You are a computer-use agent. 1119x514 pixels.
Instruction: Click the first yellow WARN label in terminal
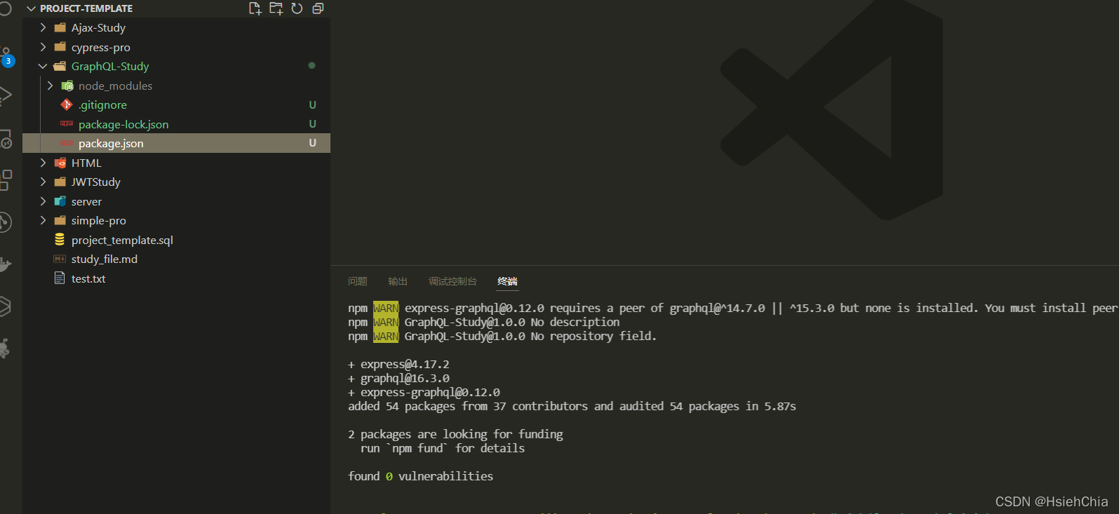386,309
